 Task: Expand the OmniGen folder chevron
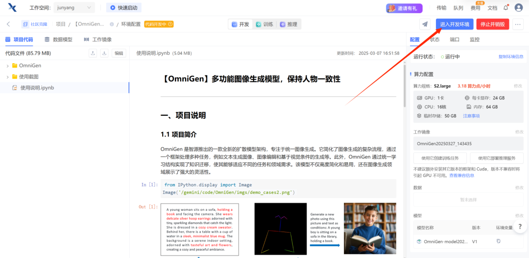[7, 66]
